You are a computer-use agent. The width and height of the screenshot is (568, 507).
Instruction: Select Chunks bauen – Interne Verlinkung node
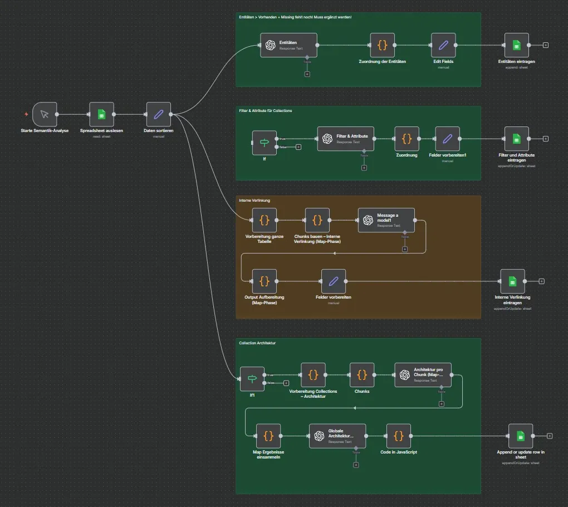pos(317,220)
